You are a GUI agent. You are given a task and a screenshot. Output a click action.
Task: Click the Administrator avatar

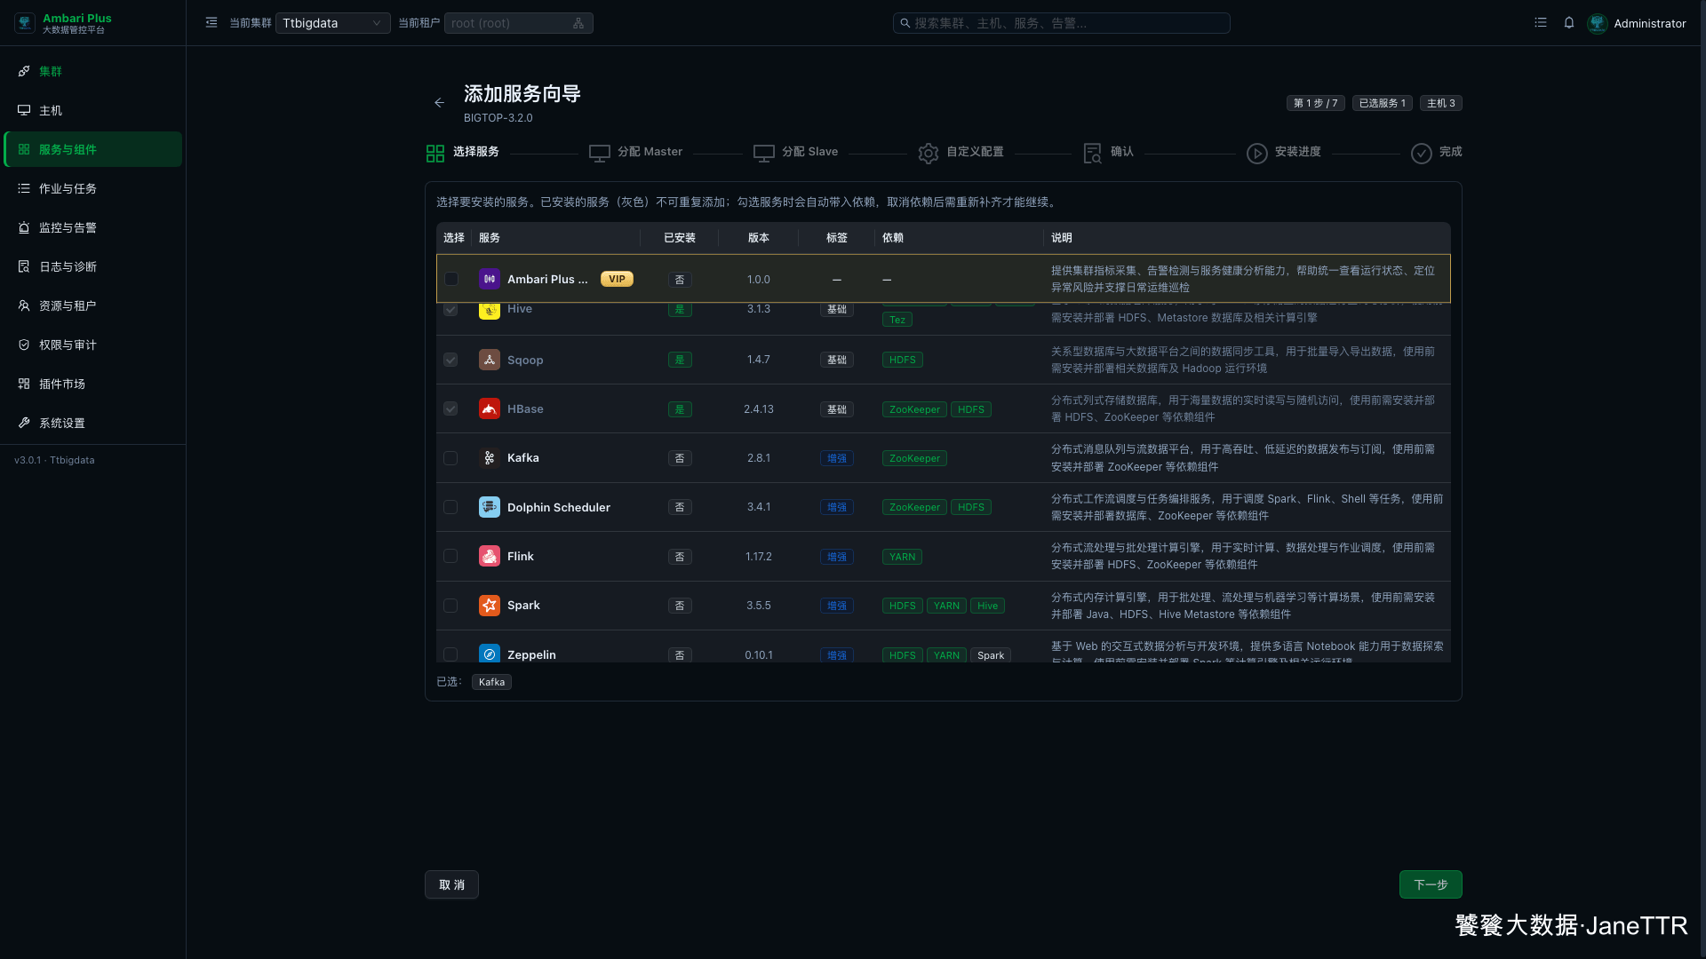coord(1598,23)
